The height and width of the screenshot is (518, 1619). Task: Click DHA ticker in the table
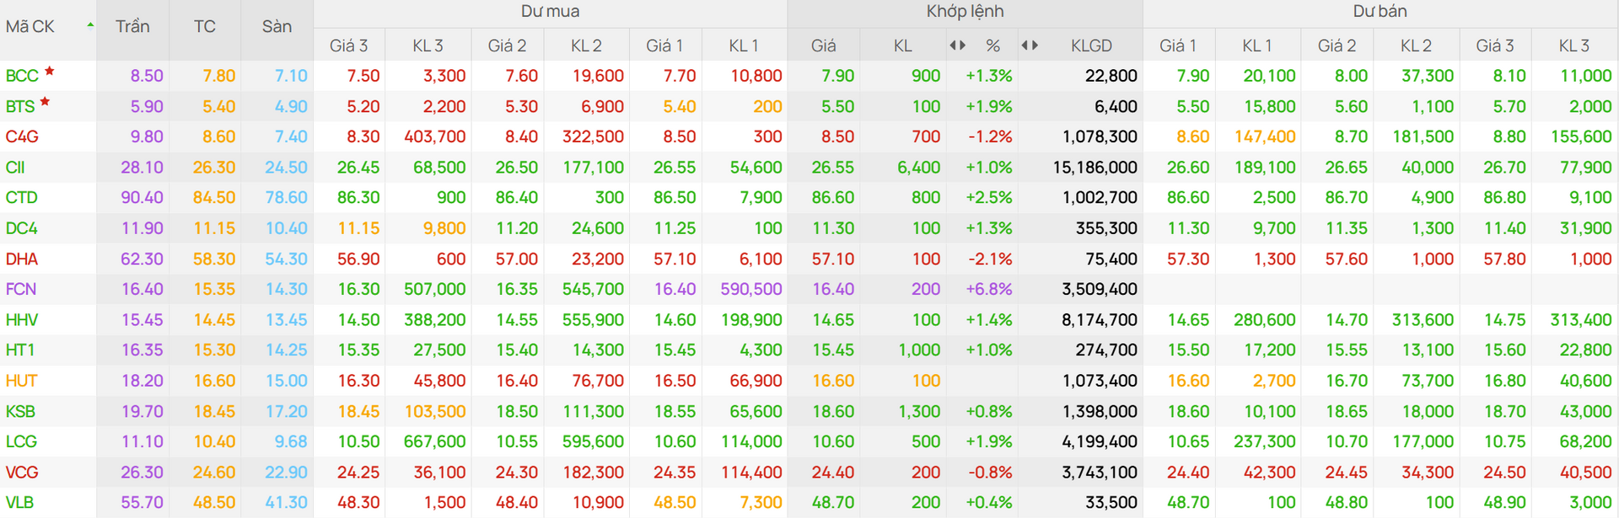tap(22, 259)
